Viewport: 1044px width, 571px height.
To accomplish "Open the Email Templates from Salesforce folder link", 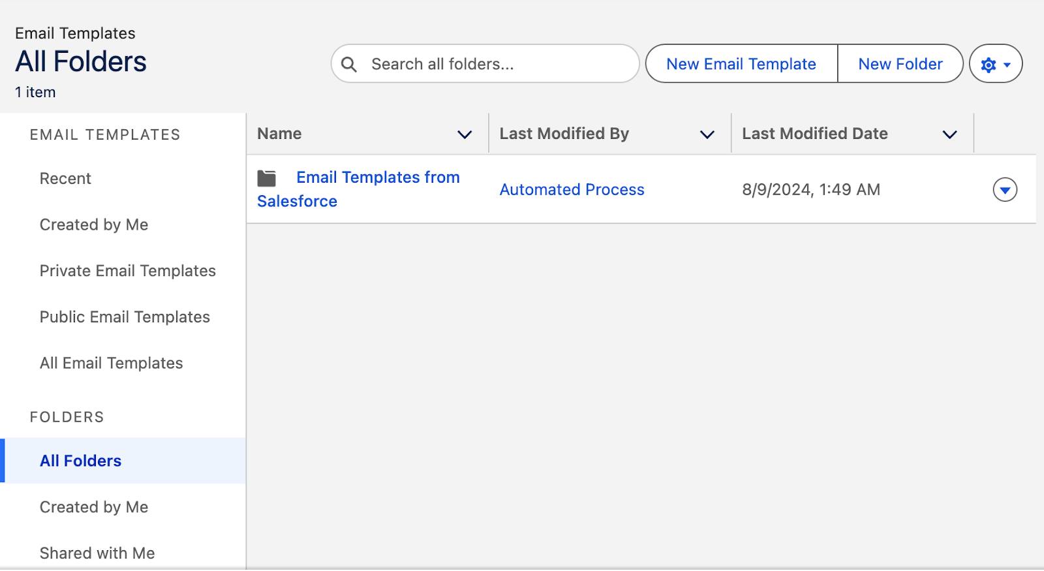I will (377, 177).
